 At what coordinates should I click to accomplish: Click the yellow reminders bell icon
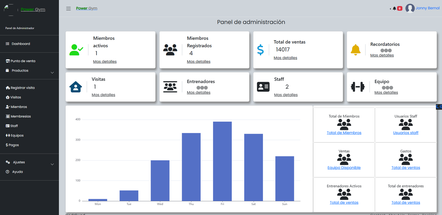pos(356,50)
